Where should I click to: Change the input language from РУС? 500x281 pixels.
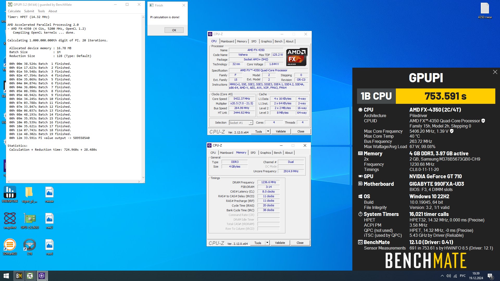463,276
